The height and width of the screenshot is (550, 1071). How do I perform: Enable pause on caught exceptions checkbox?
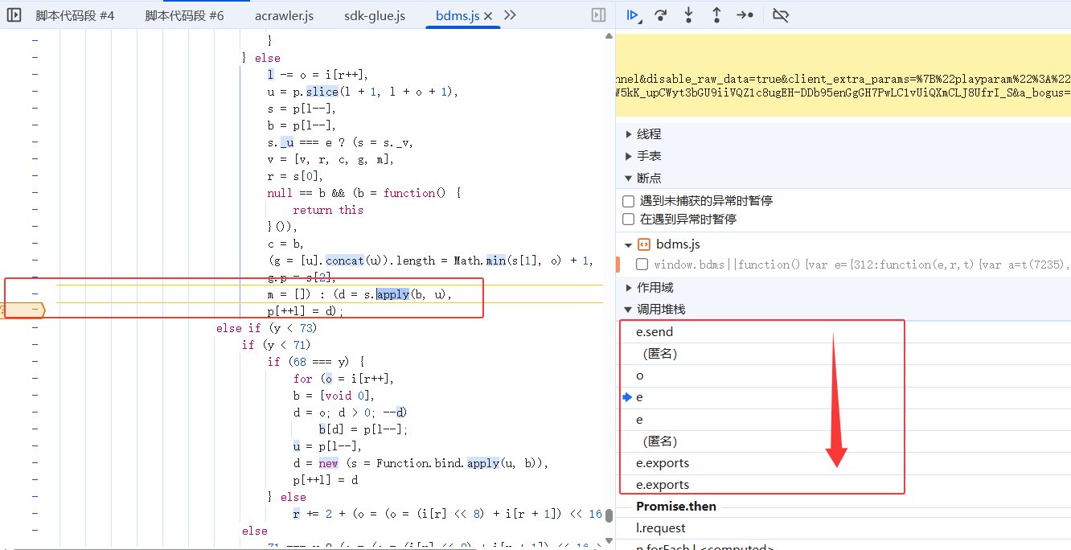629,219
